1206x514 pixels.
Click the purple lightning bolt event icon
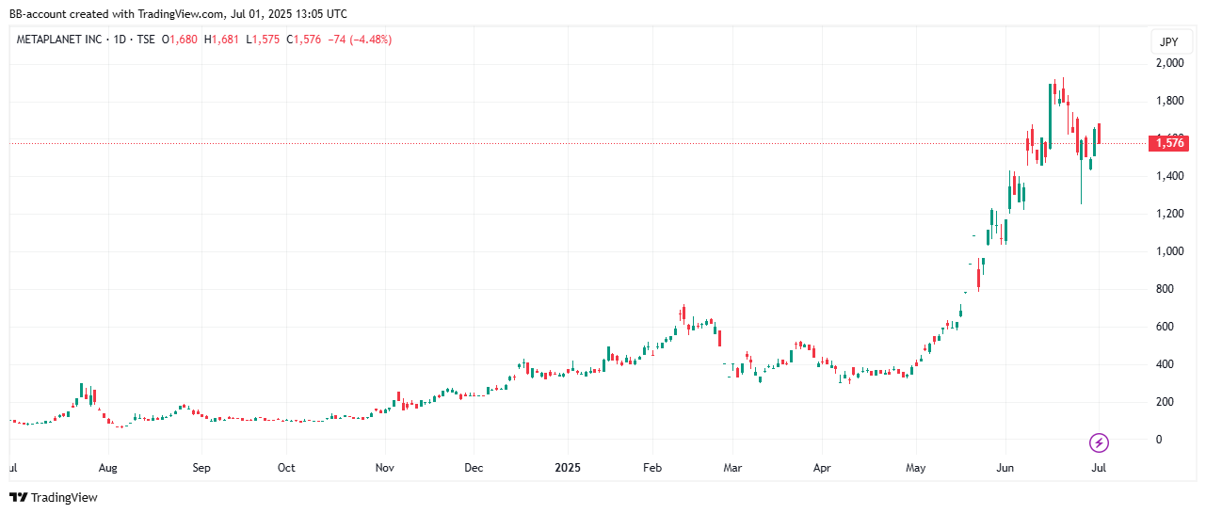click(1099, 442)
